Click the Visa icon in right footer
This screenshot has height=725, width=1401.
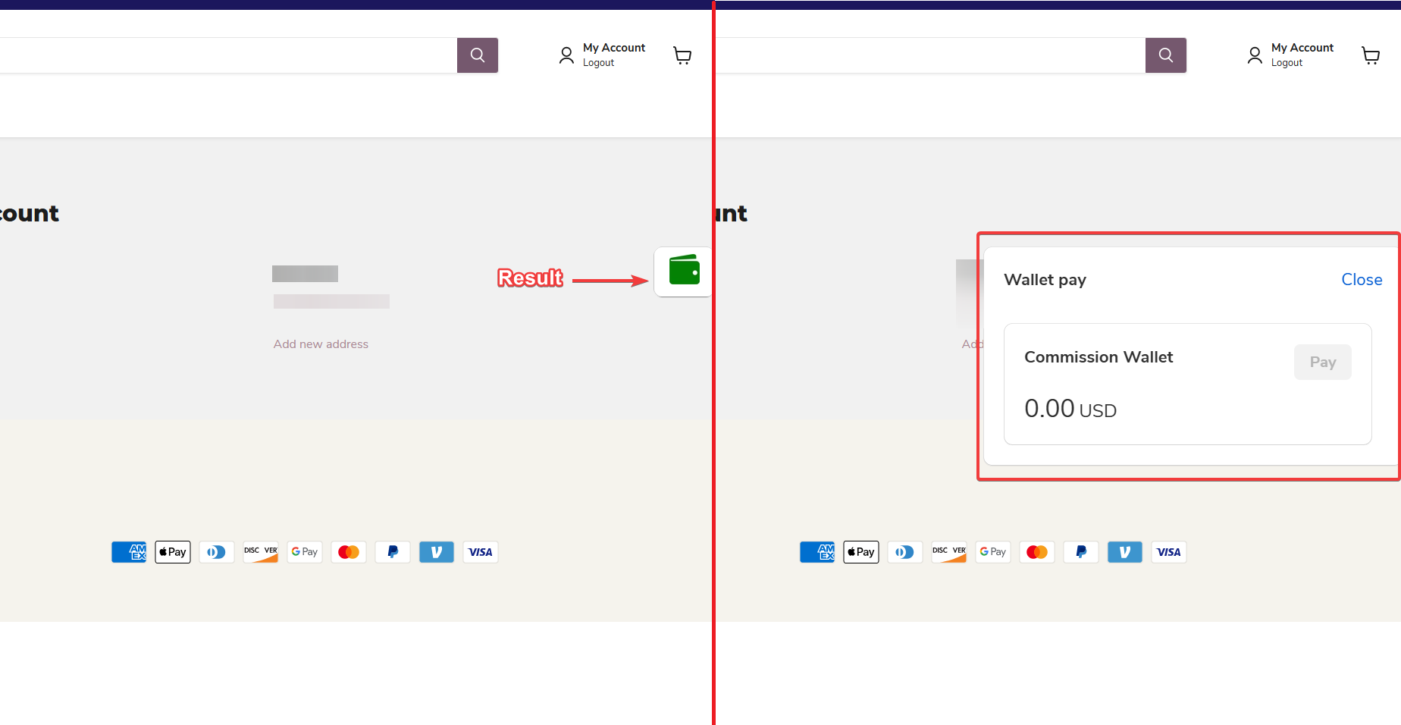(1169, 552)
